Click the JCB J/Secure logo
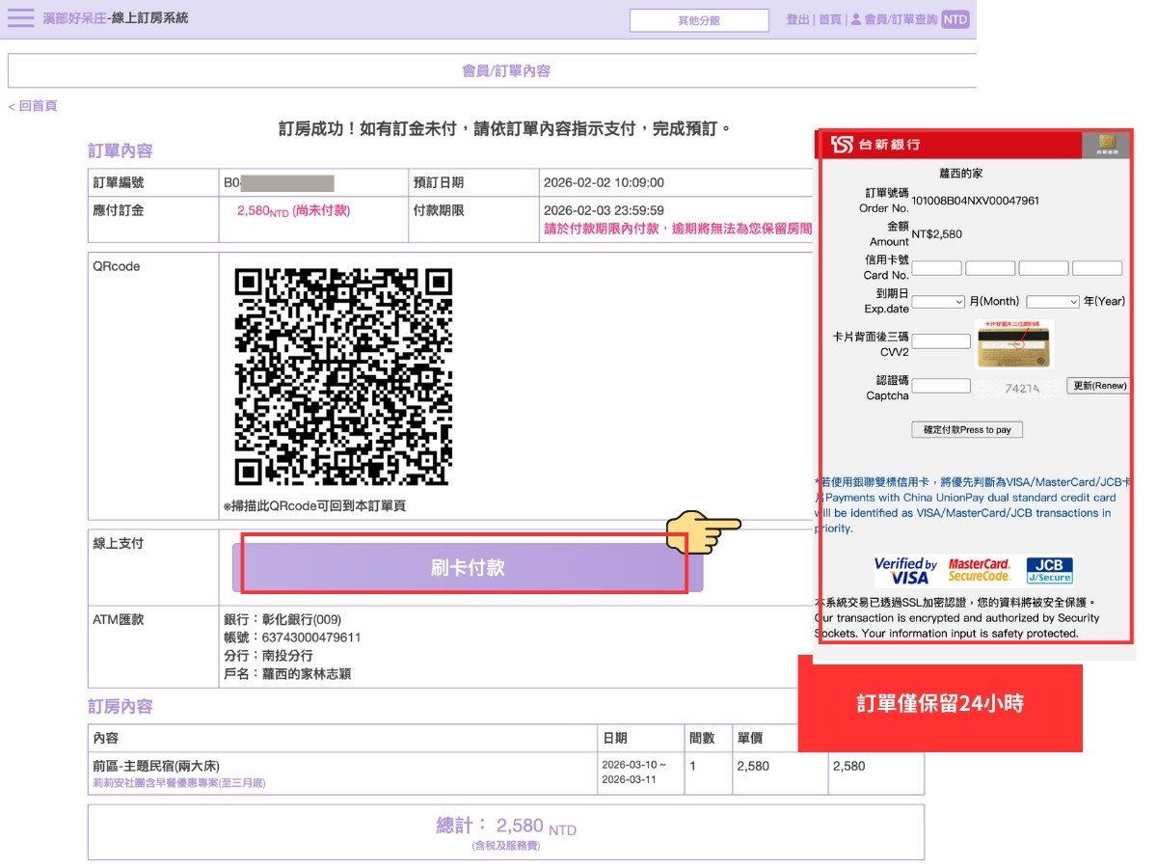 [x=1049, y=571]
